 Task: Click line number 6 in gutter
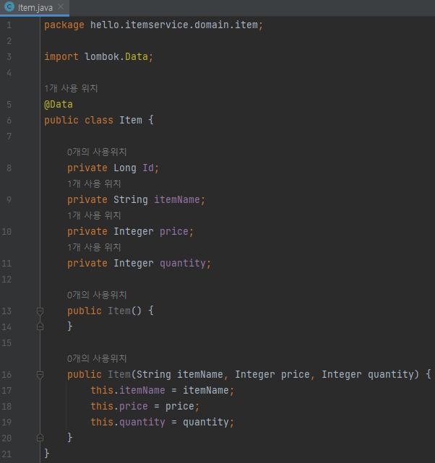click(x=9, y=121)
